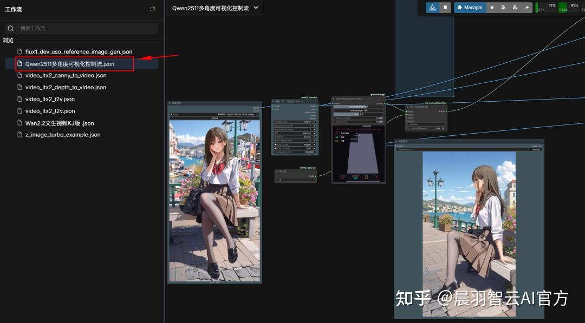Click file icon of z_image_turbo_example.json
The width and height of the screenshot is (585, 323).
tap(20, 135)
